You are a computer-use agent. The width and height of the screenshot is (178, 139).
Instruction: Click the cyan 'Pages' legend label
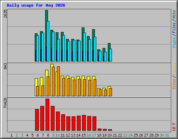174,42
